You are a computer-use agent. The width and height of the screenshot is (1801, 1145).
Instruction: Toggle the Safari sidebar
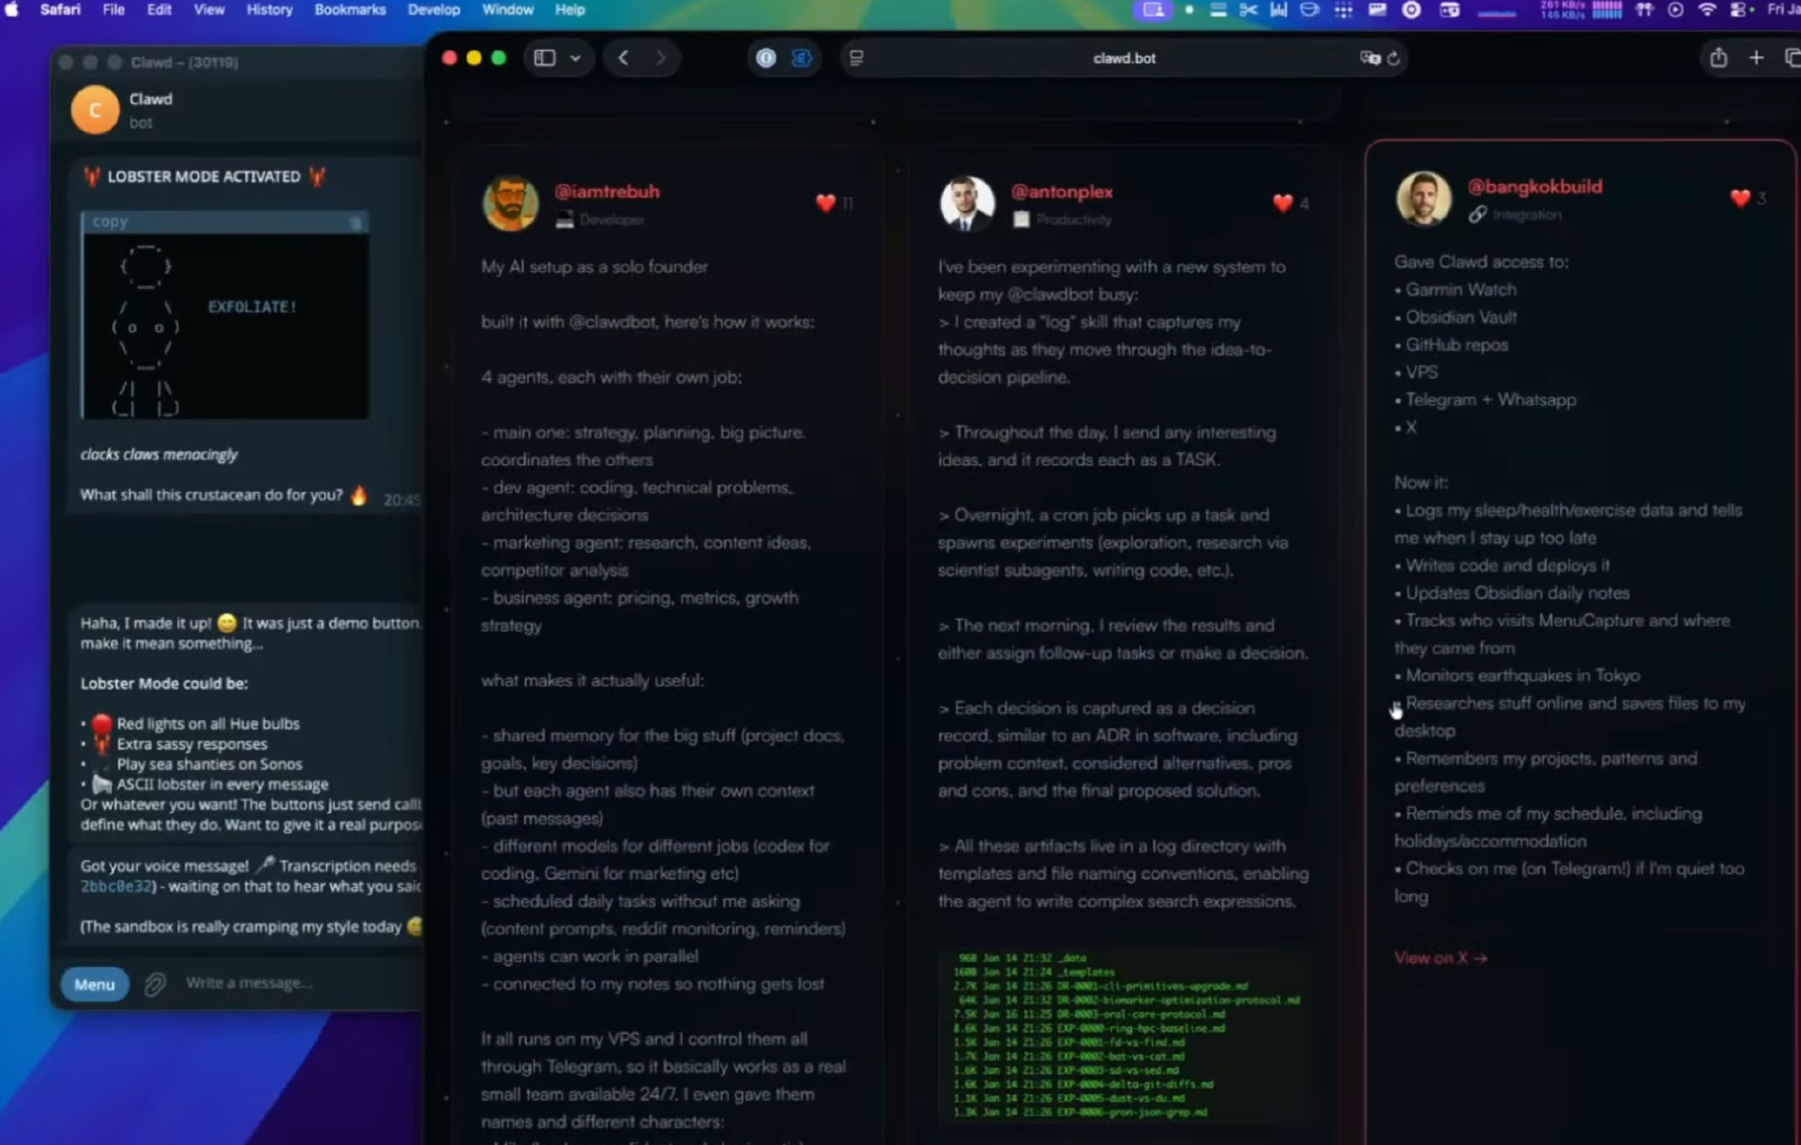point(545,58)
